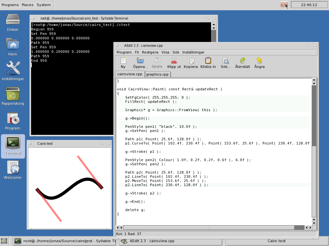Viewport: 329px width, 246px height.
Task: Click the desktop switcher icon in the taskbar corner
Action: point(4,241)
